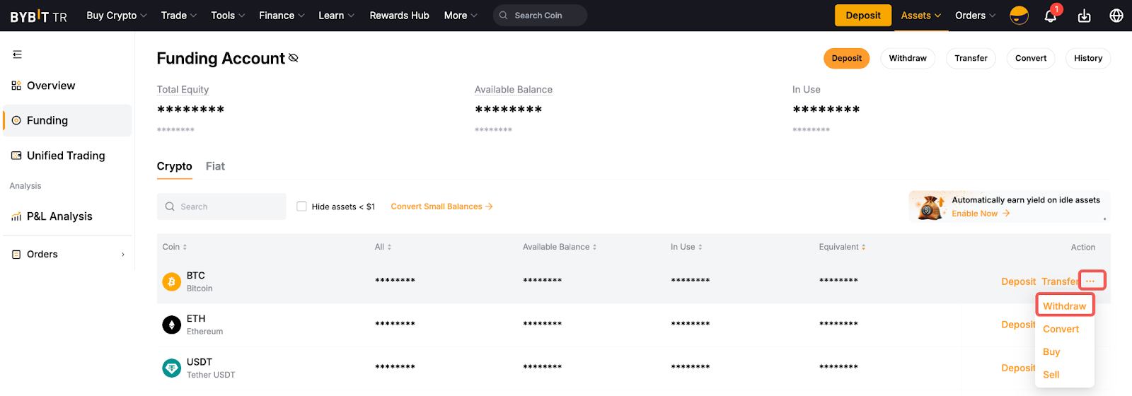Click the History button
1132x396 pixels.
1087,58
